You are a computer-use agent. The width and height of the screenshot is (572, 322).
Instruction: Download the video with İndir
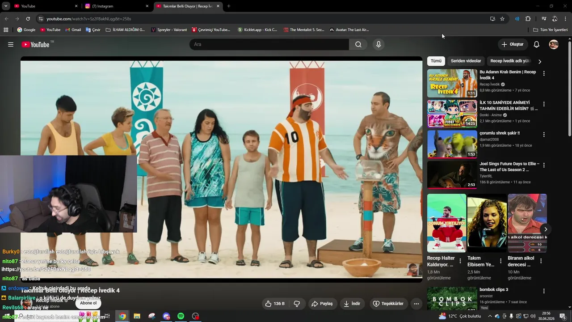click(x=352, y=304)
